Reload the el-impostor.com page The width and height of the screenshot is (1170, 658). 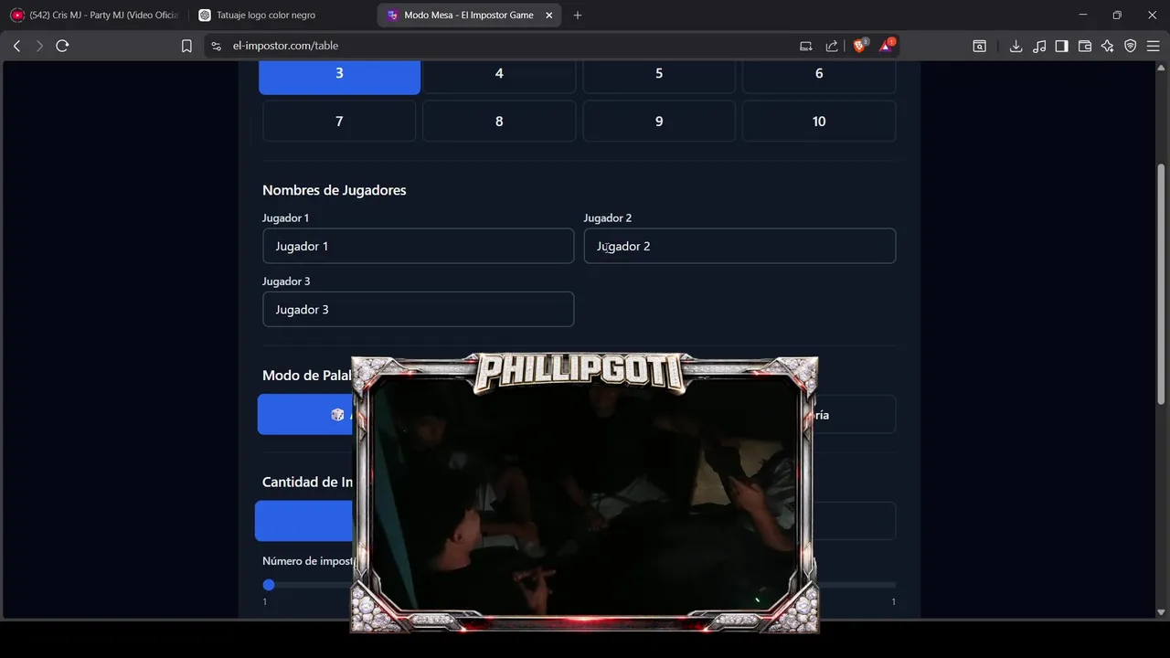pyautogui.click(x=62, y=46)
